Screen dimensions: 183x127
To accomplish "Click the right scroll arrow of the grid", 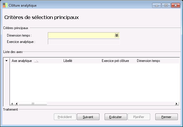I will click(176, 104).
